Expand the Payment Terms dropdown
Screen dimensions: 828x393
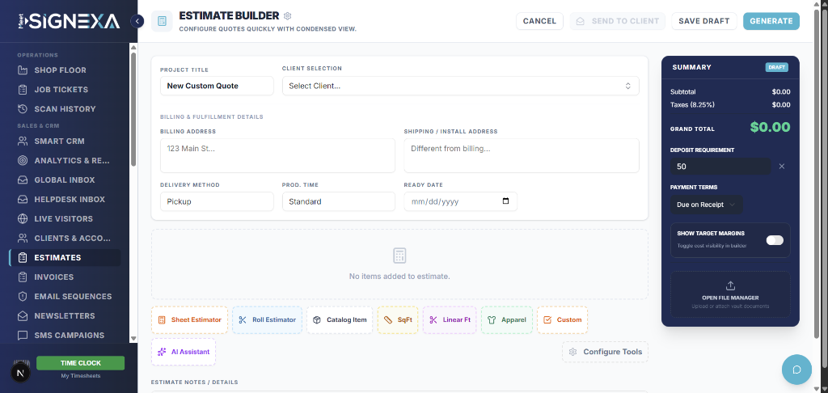click(706, 205)
